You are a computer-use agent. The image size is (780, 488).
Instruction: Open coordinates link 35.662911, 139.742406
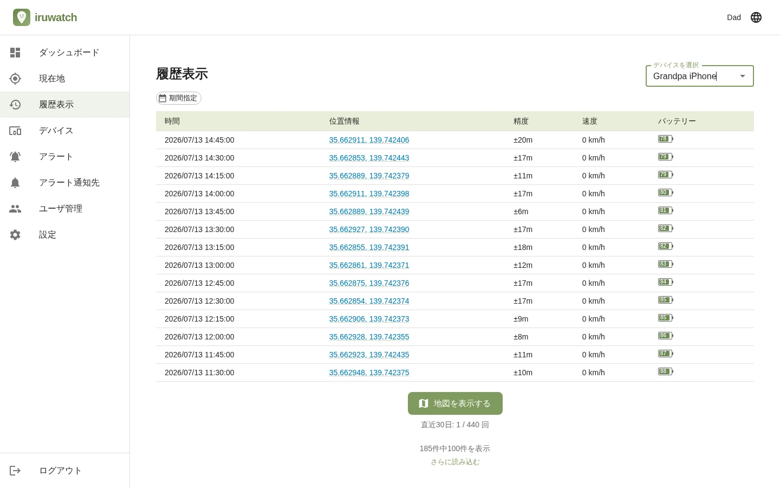click(369, 140)
